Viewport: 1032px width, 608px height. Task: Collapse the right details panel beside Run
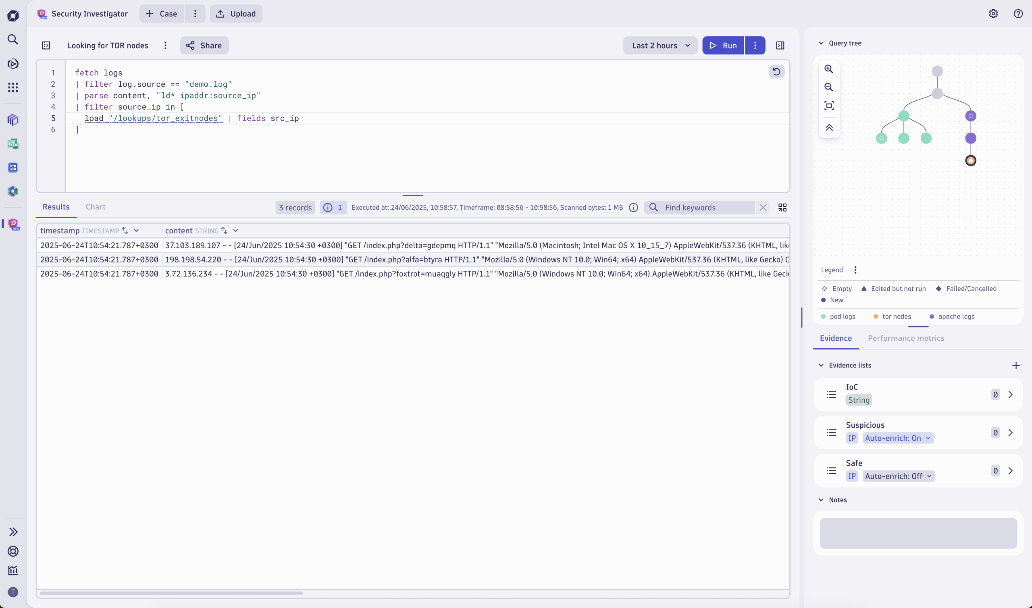coord(780,45)
